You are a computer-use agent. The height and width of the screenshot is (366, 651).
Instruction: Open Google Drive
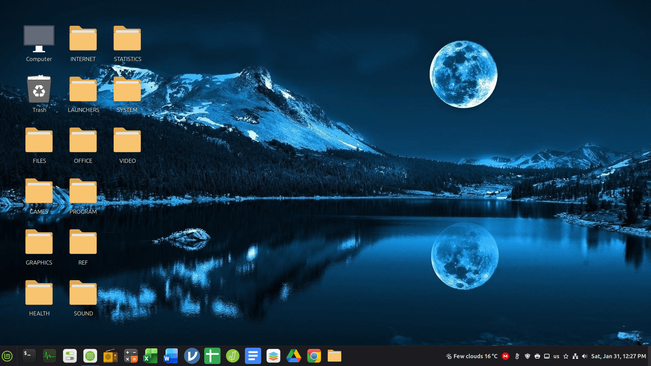[x=293, y=356]
